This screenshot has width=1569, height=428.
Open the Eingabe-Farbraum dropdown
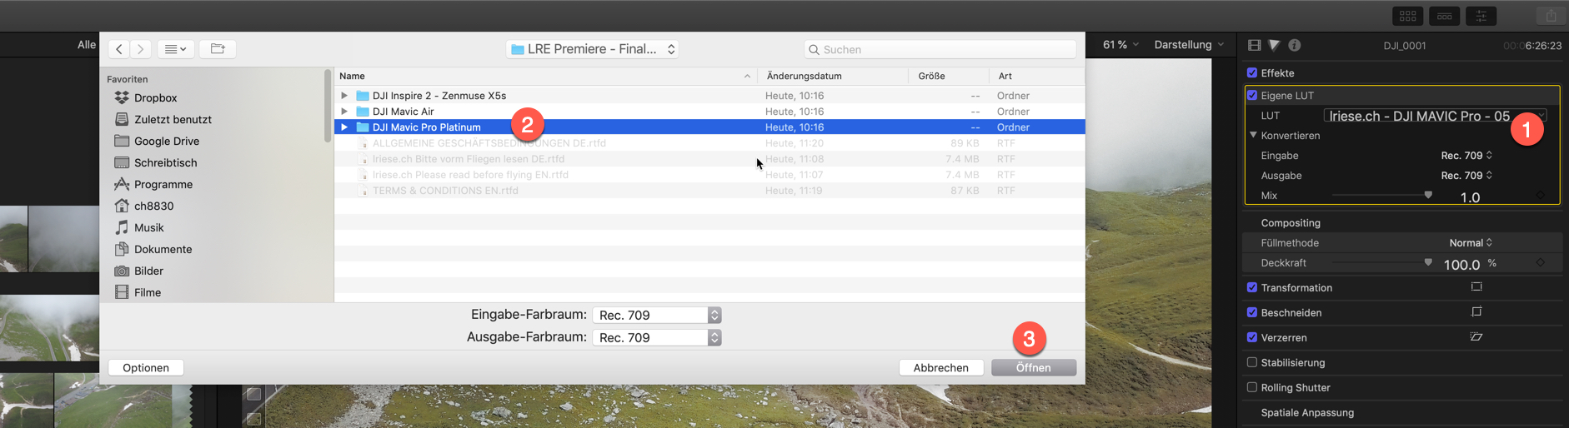(657, 315)
